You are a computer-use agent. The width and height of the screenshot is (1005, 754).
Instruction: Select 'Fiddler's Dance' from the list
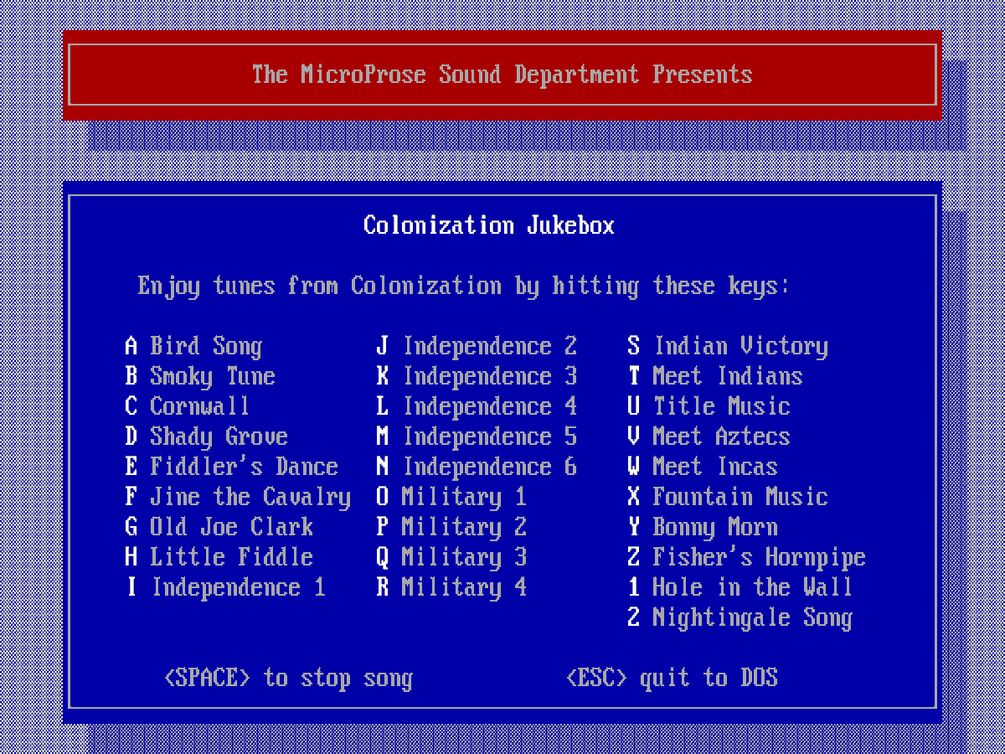click(231, 467)
